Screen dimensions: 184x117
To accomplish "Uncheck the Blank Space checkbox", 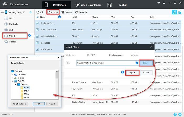I will (37, 49).
